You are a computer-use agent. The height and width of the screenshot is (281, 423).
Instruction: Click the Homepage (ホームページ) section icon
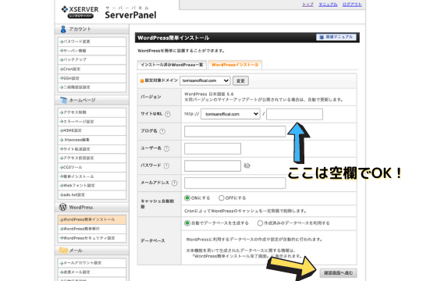63,100
